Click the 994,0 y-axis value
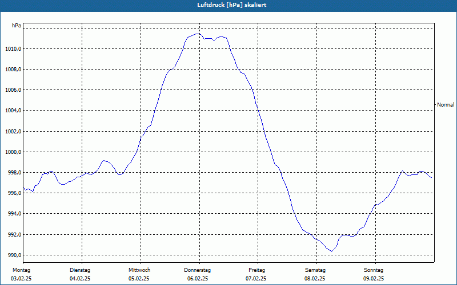The height and width of the screenshot is (285, 457). (x=15, y=214)
